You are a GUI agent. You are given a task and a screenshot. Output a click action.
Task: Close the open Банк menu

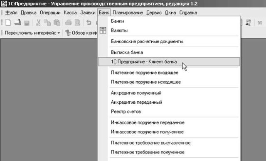click(104, 13)
